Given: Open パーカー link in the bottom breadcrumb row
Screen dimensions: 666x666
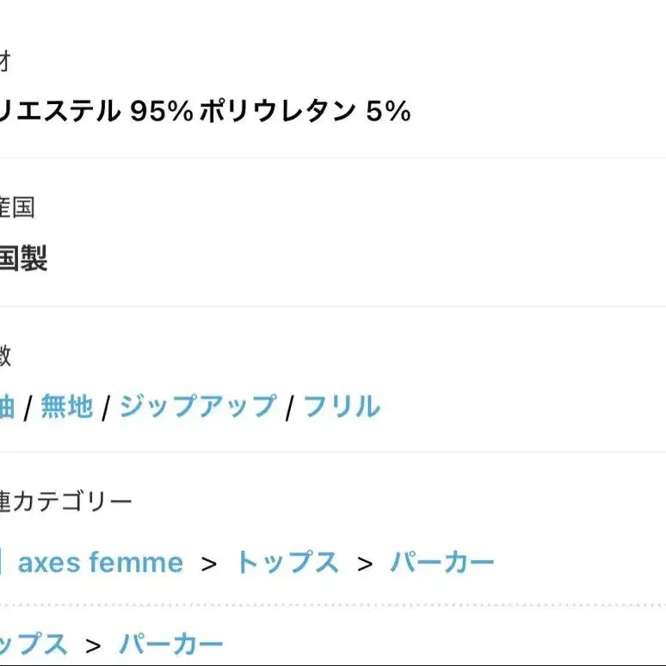Looking at the screenshot, I should tap(170, 644).
